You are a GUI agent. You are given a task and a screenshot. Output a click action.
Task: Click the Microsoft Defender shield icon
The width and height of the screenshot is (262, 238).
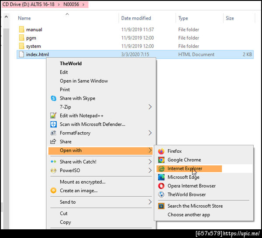[x=53, y=124]
